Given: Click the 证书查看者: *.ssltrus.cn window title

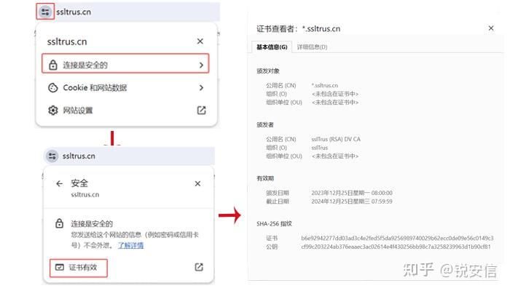Looking at the screenshot, I should (298, 28).
